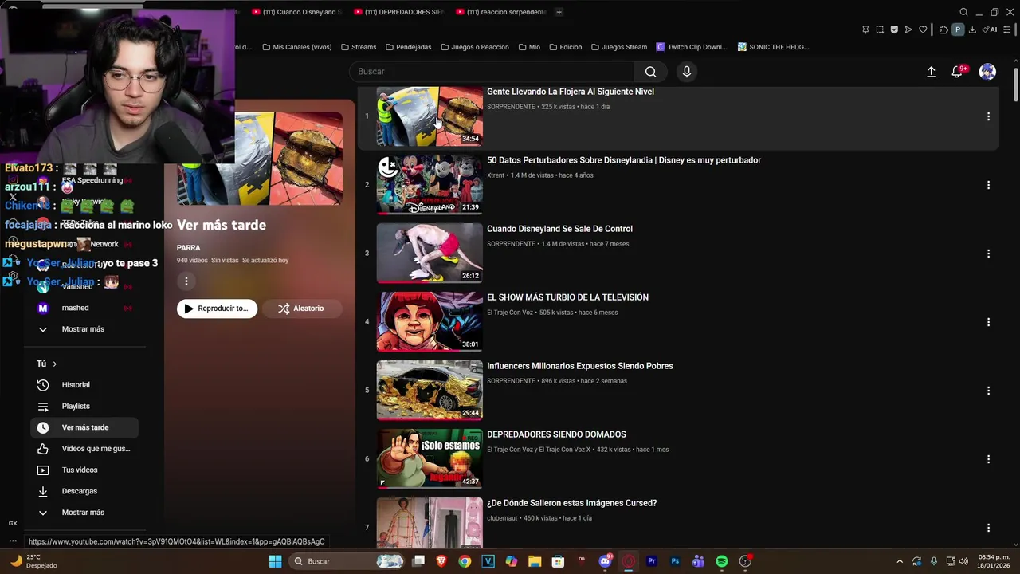Click the Aleatorio shuffle button
This screenshot has width=1020, height=574.
point(301,309)
